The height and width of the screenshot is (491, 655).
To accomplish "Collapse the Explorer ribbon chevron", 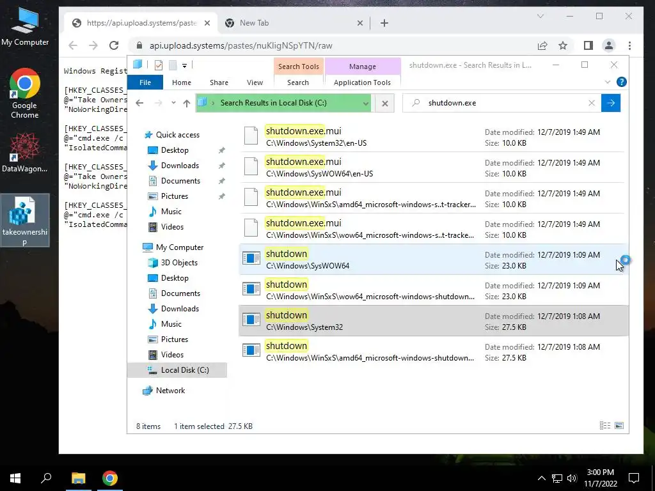I will click(608, 82).
